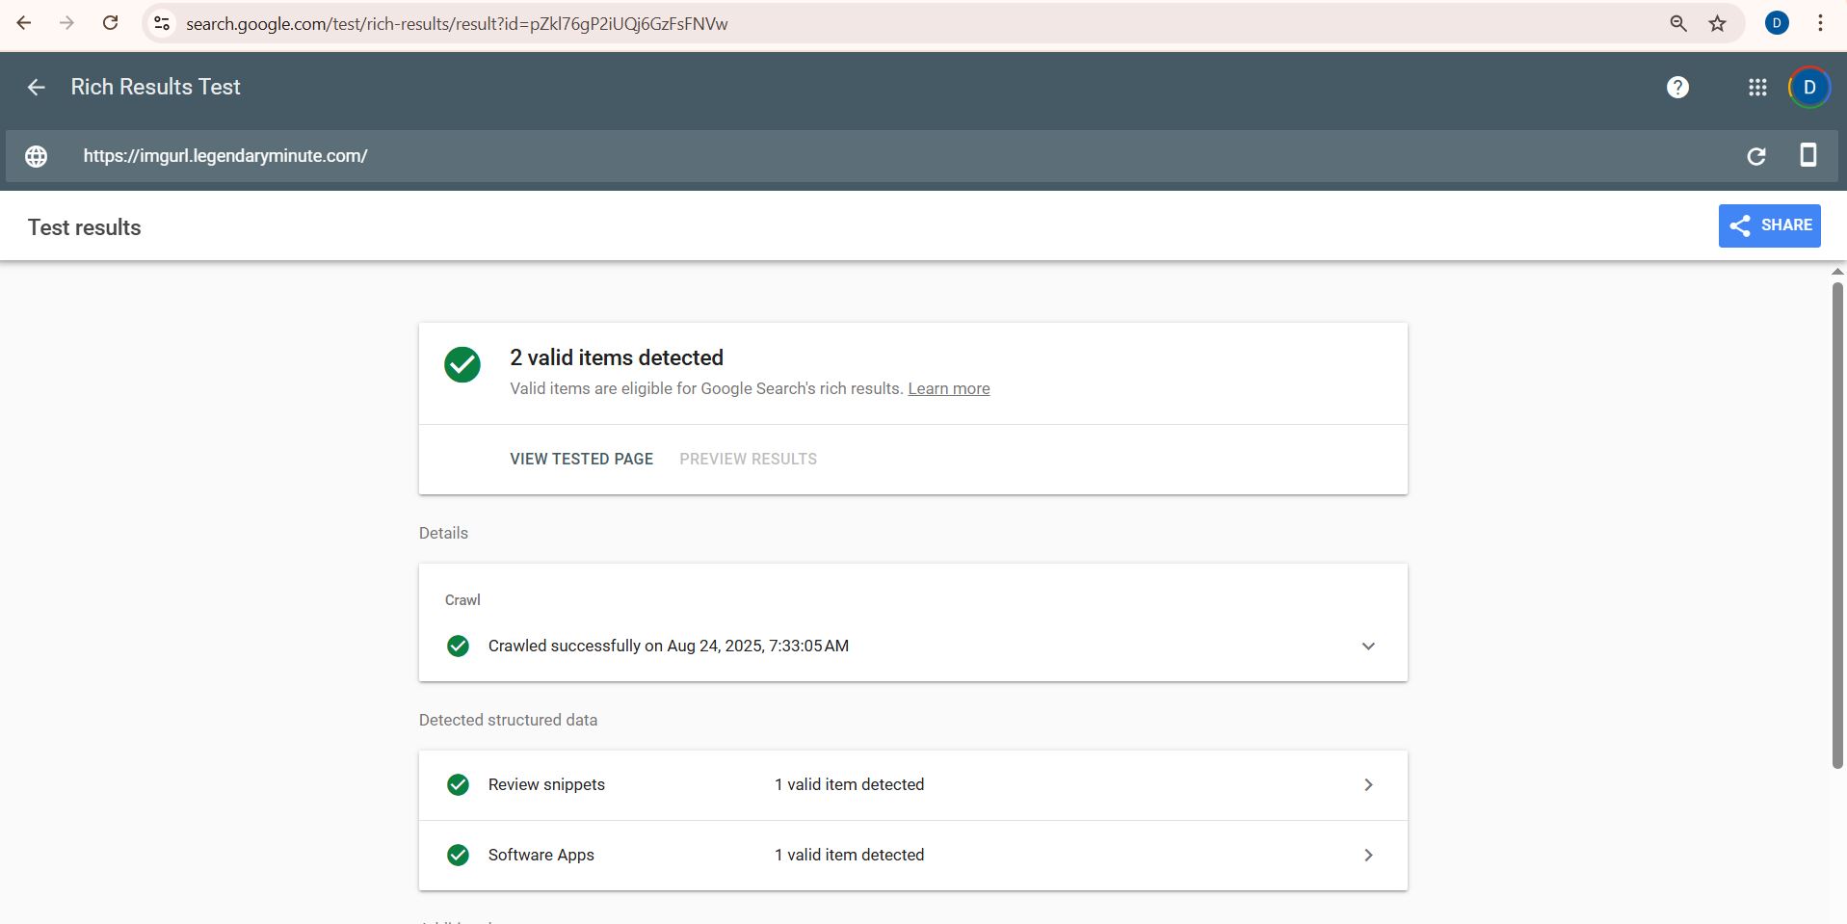Expand the Crawl details chevron
The height and width of the screenshot is (924, 1847).
tap(1368, 646)
